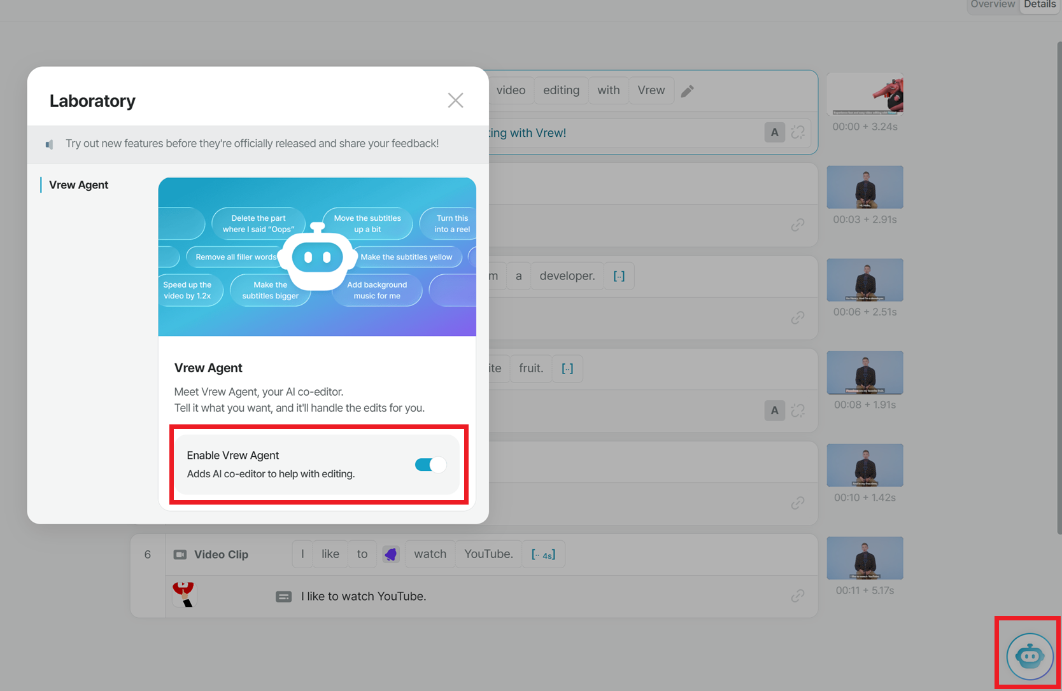Click the vertical scrollbar on the right edge
1062x691 pixels.
[1059, 288]
